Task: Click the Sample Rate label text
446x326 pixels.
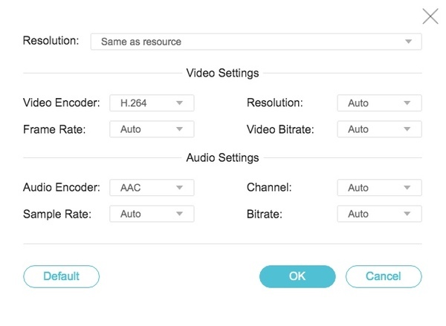Action: (x=56, y=214)
